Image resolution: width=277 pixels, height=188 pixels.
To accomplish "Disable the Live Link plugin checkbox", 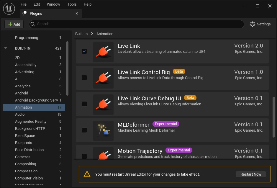I will [84, 51].
